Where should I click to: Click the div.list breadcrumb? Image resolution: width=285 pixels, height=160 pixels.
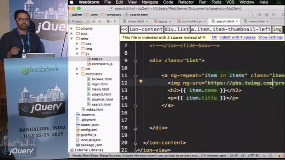[177, 30]
